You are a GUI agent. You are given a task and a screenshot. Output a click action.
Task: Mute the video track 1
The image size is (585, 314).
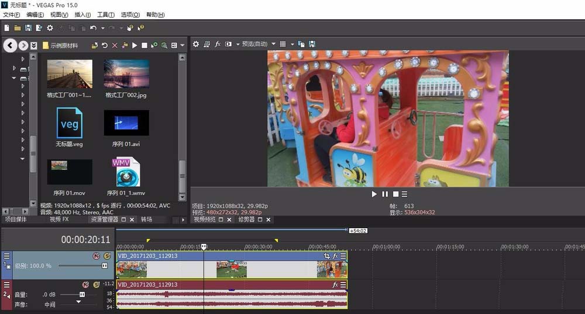(96, 256)
